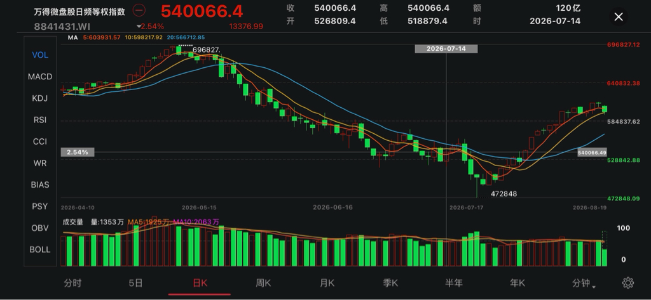Close the chart with X icon
The width and height of the screenshot is (651, 300).
pyautogui.click(x=618, y=16)
